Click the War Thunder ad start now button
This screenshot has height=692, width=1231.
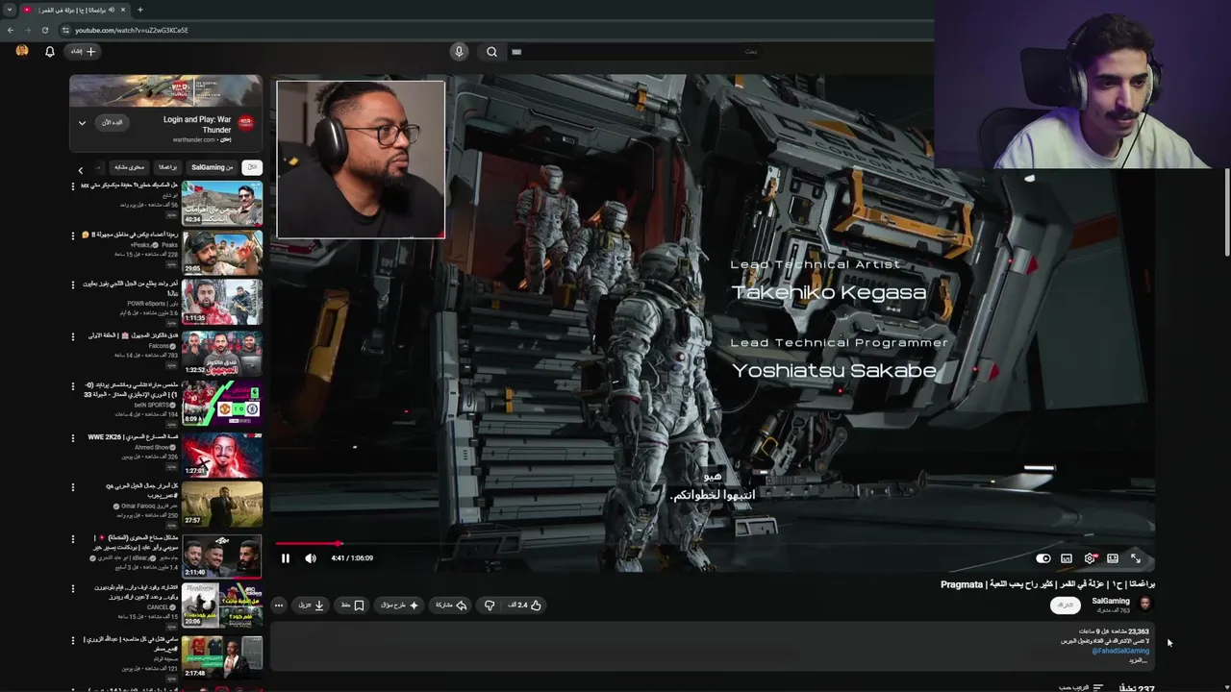[x=113, y=123]
